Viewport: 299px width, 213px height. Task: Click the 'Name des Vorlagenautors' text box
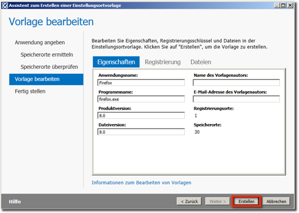[x=236, y=83]
